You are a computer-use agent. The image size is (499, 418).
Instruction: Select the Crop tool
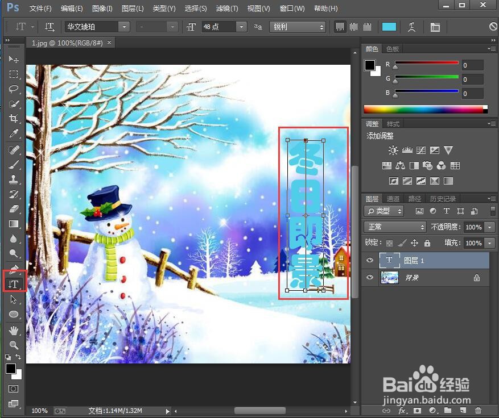coord(13,119)
